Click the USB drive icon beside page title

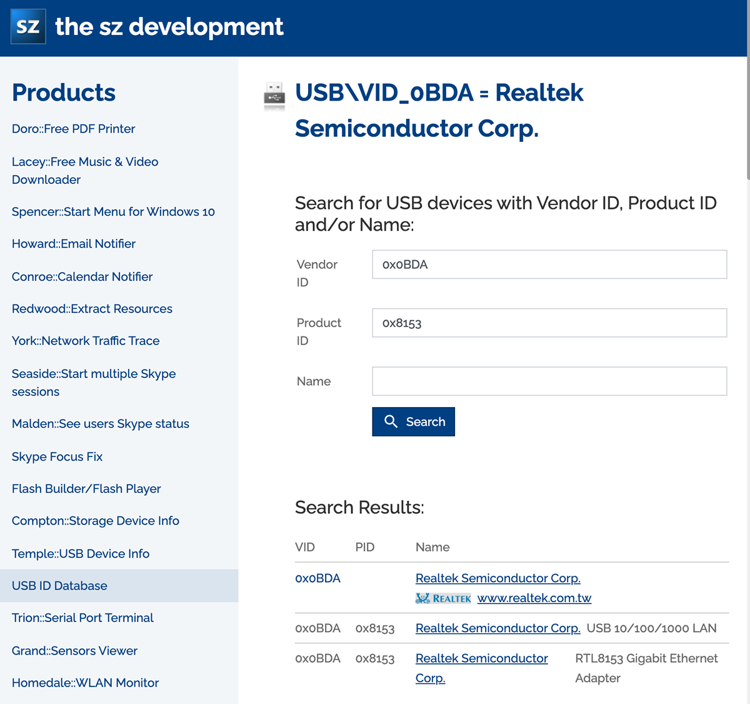coord(274,96)
